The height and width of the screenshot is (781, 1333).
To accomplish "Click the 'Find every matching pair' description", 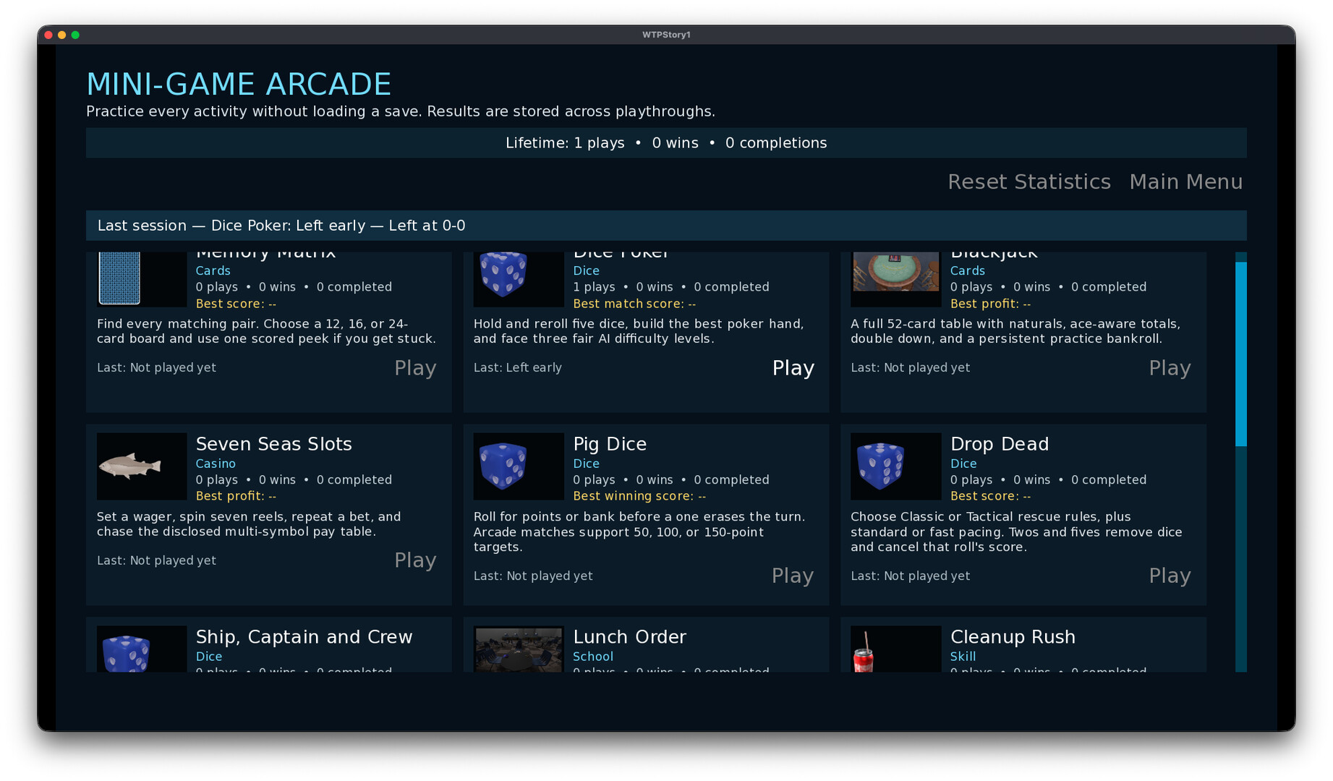I will [266, 331].
